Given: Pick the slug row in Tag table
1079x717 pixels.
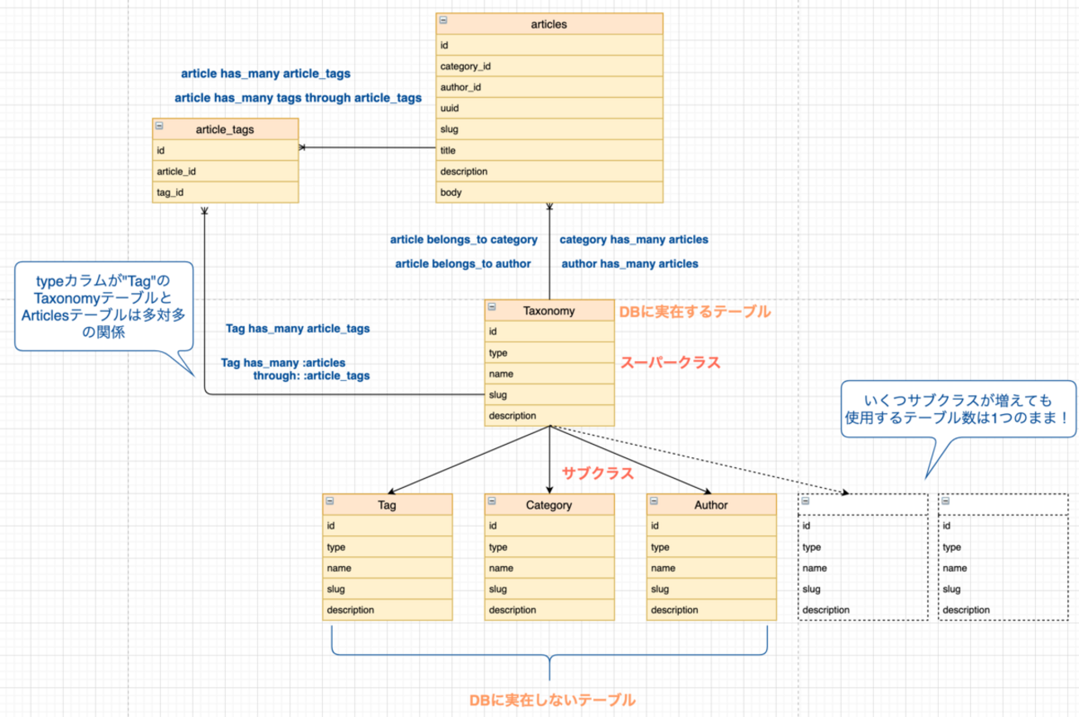Looking at the screenshot, I should coord(387,589).
